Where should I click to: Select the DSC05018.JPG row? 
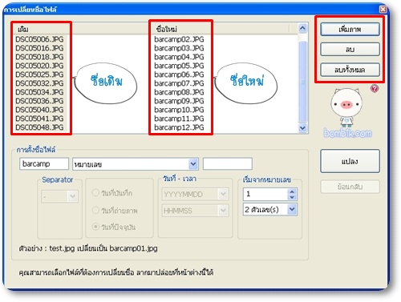(x=39, y=57)
